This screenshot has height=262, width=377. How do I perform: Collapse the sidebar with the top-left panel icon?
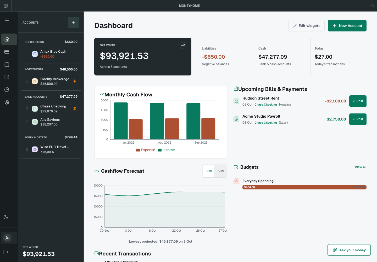[6, 6]
